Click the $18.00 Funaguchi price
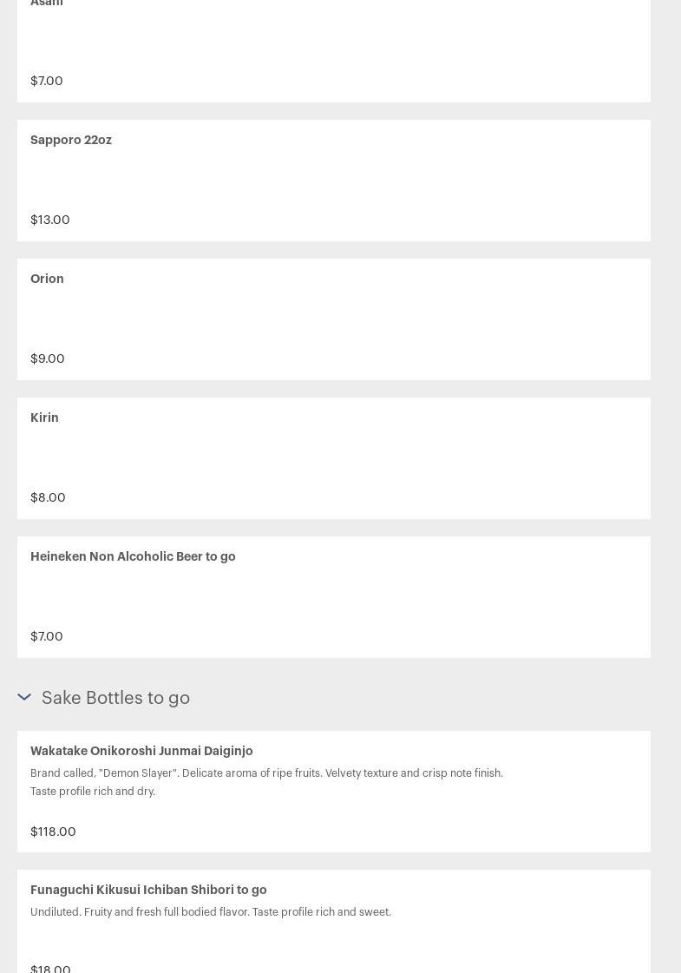This screenshot has width=681, height=973. (x=50, y=968)
